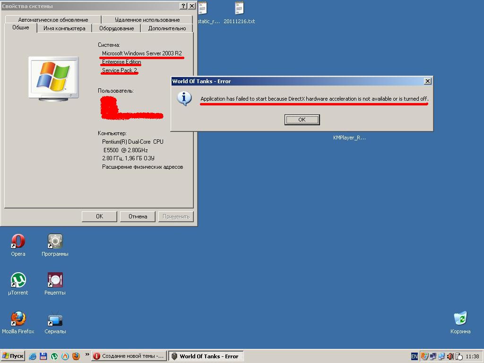Launch Mozilla Firefox from the desktop
The image size is (484, 363).
pos(18,322)
